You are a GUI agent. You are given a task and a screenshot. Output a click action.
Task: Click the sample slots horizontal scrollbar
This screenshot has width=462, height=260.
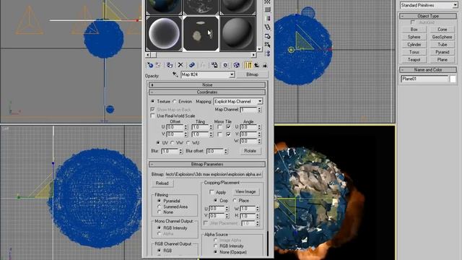point(201,55)
